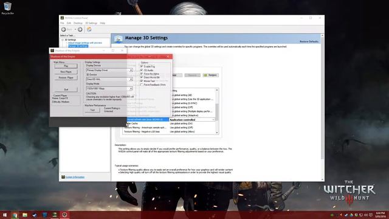This screenshot has width=389, height=219.
Task: Open the volume icon in system tray
Action: tap(366, 215)
